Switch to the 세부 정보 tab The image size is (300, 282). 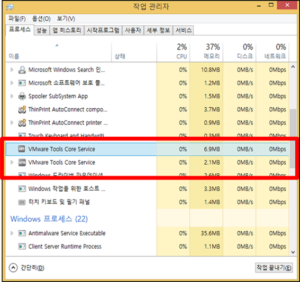click(158, 30)
